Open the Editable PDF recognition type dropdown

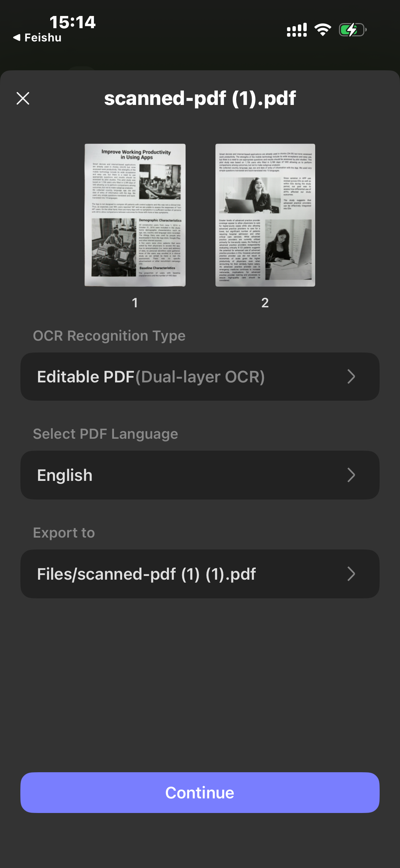(x=200, y=377)
